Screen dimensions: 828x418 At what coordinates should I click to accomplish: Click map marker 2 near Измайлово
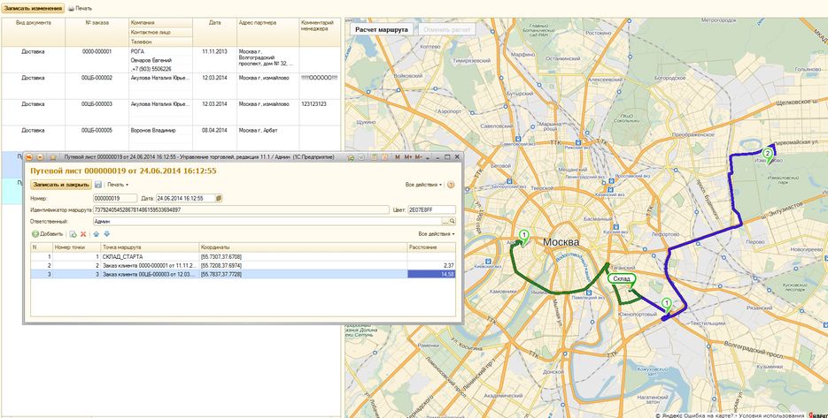pyautogui.click(x=769, y=155)
